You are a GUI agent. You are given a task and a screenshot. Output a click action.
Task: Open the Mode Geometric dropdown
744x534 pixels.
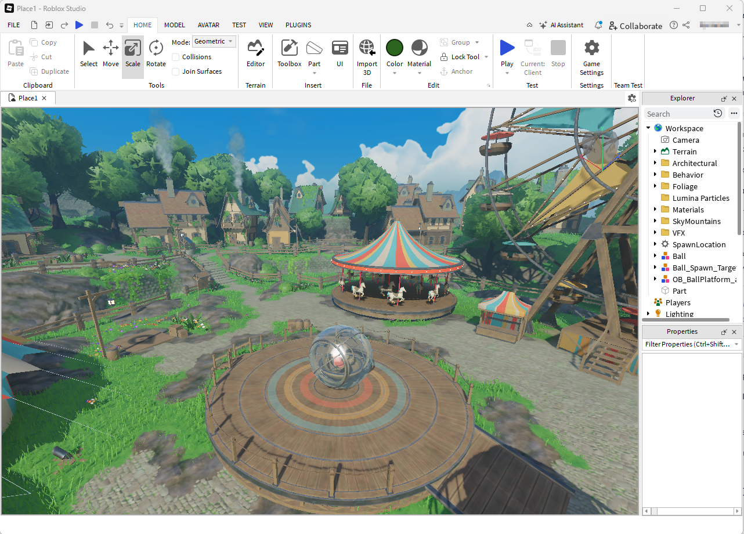[x=214, y=42]
